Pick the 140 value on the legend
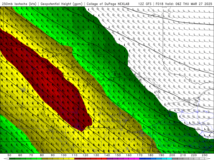Viewport: 214px width, 160px height. 107,155
